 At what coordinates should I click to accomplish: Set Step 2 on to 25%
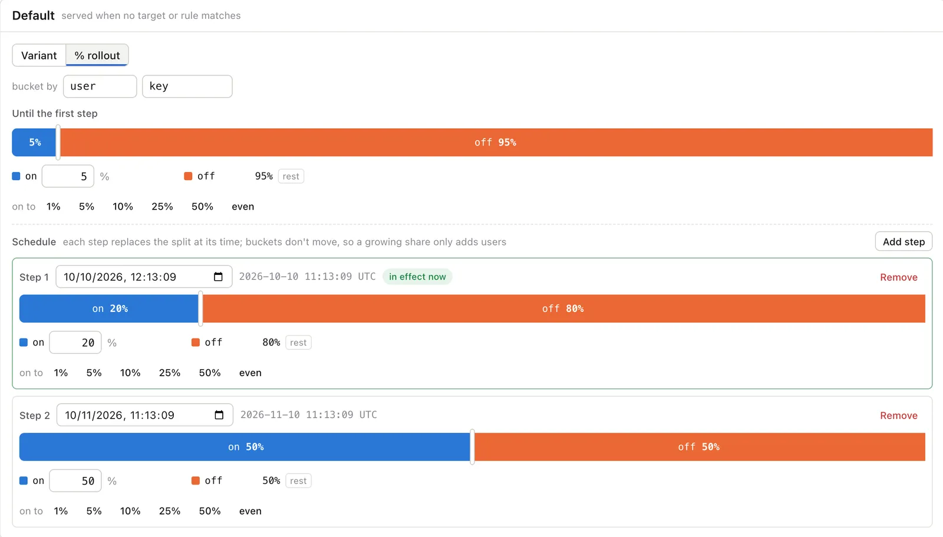point(170,511)
